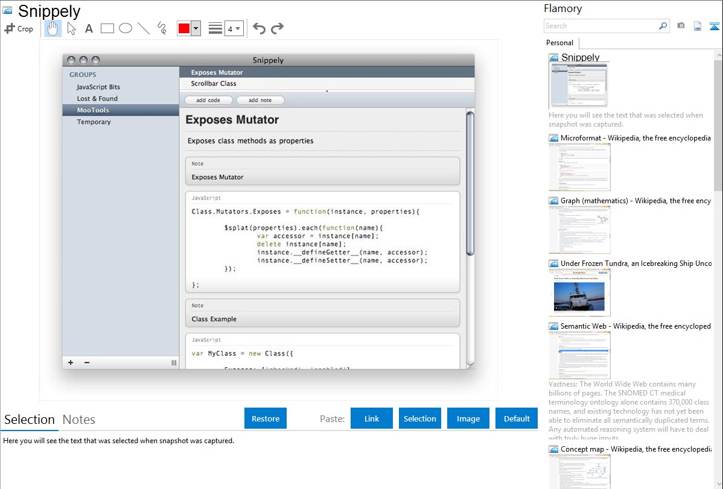Open the Concept map snapshot thumbnail
Screen dimensions: 723x489
click(x=579, y=472)
